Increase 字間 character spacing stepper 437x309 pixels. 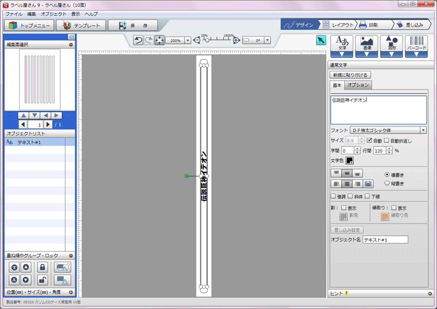pyautogui.click(x=358, y=149)
